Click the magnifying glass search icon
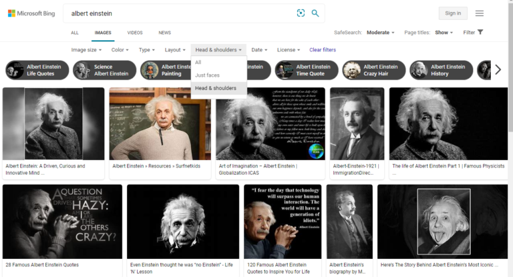Viewport: 513px width, 277px height. (315, 13)
